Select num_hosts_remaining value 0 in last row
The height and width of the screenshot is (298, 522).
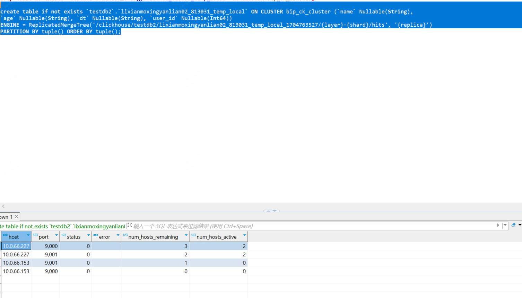coord(155,271)
